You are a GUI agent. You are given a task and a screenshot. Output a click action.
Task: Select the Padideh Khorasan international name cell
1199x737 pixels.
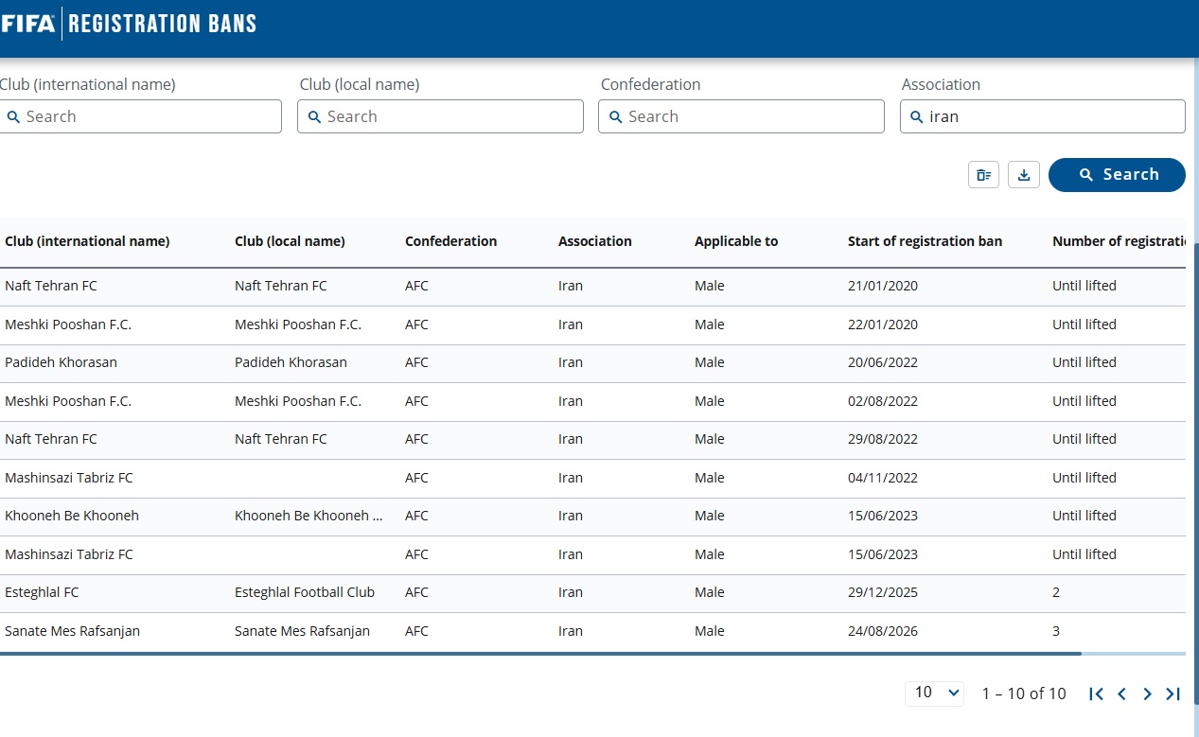61,362
